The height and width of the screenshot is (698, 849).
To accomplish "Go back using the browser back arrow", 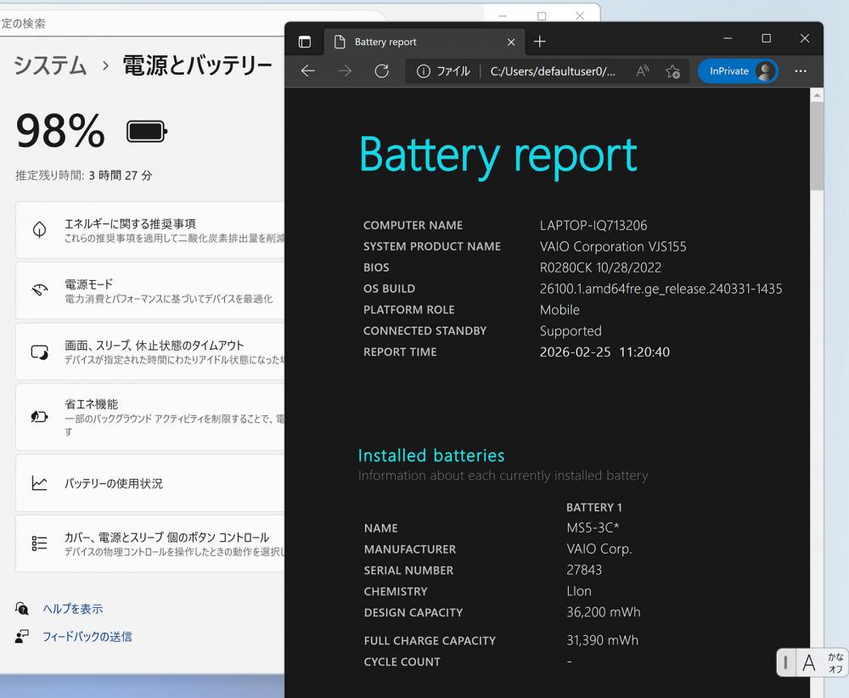I will [308, 71].
